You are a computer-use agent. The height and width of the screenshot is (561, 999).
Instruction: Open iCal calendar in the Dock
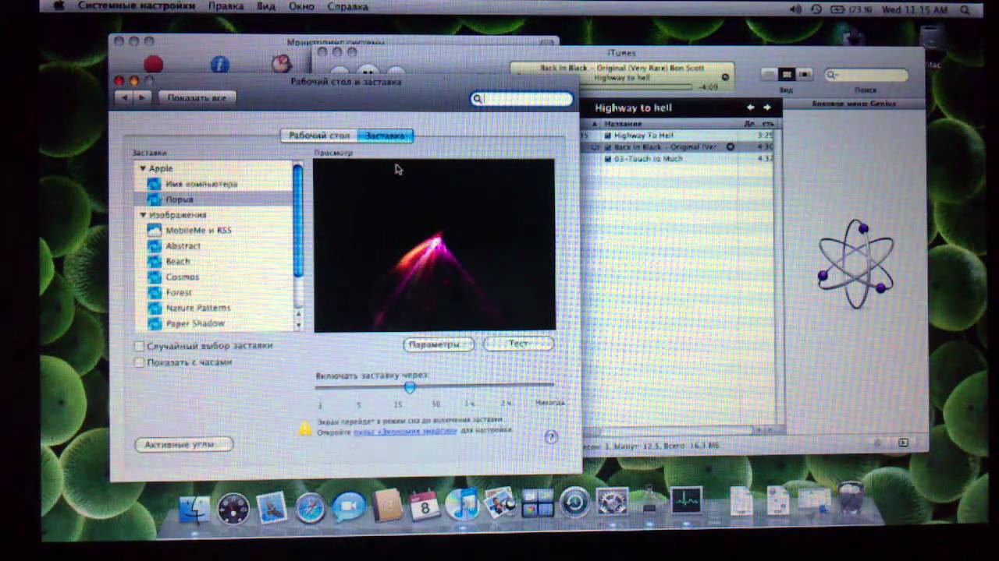tap(425, 506)
